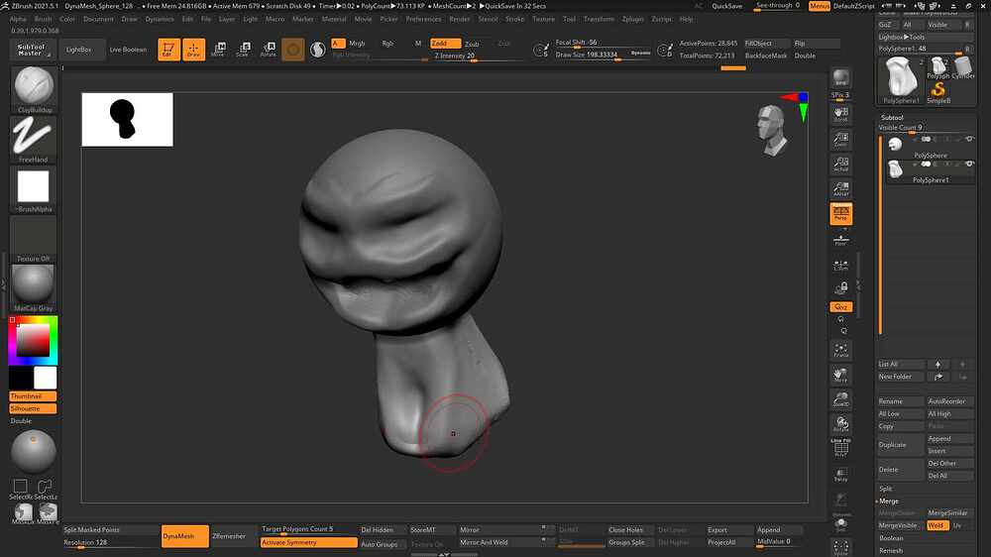Click the Scroll canvas icon
This screenshot has width=991, height=557.
coord(840,114)
